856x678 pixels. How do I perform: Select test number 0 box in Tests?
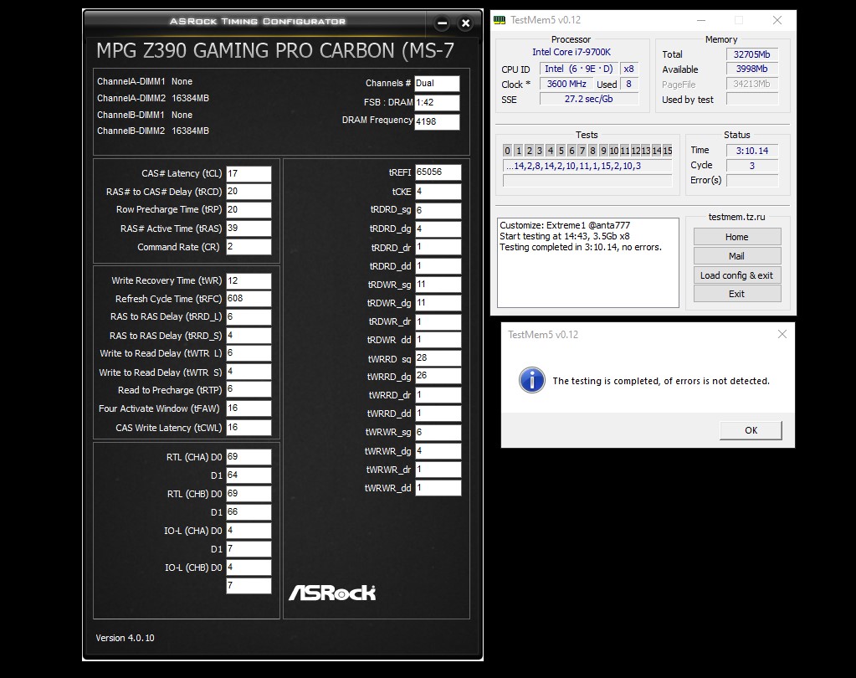pos(507,151)
